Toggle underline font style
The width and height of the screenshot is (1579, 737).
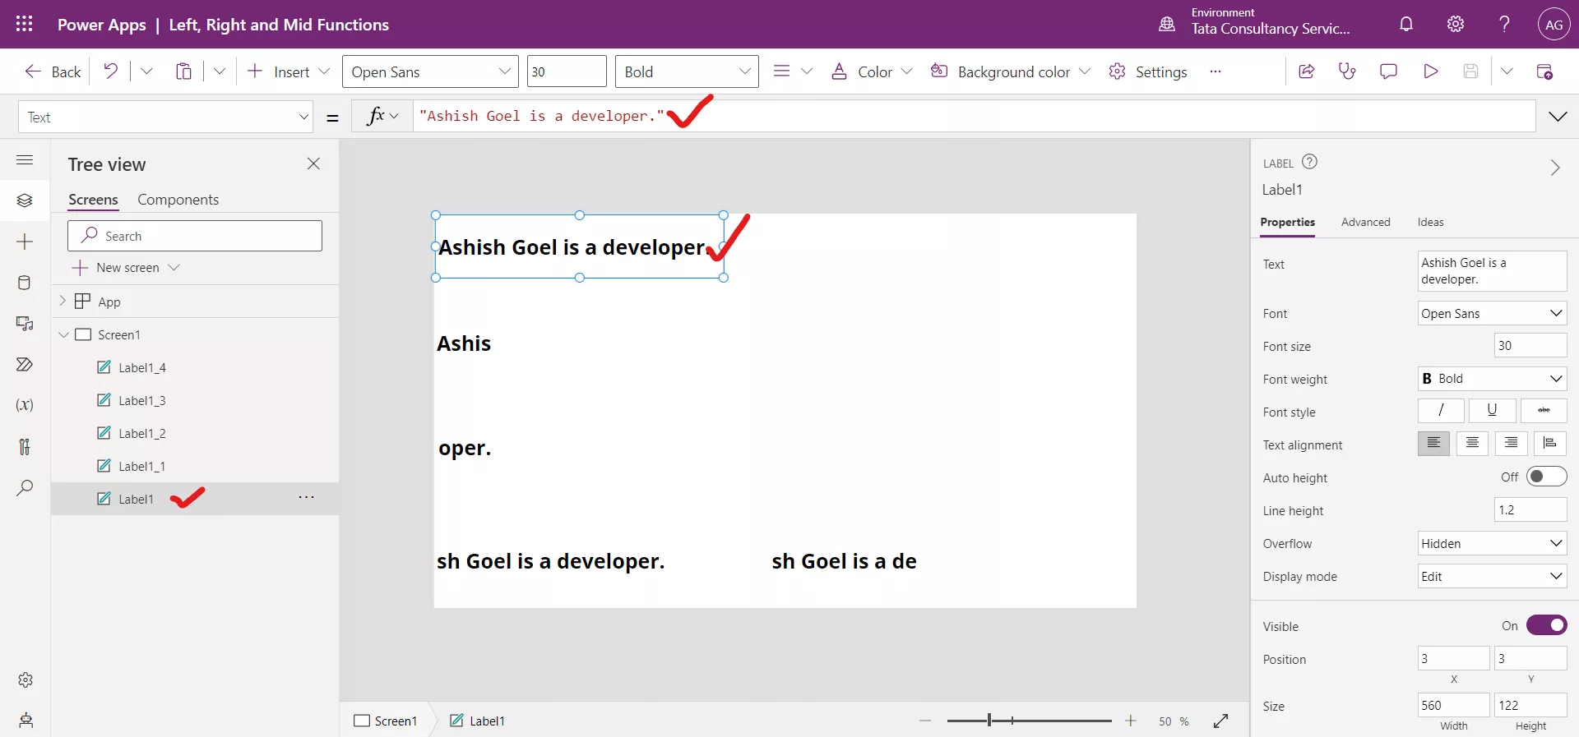click(x=1492, y=410)
